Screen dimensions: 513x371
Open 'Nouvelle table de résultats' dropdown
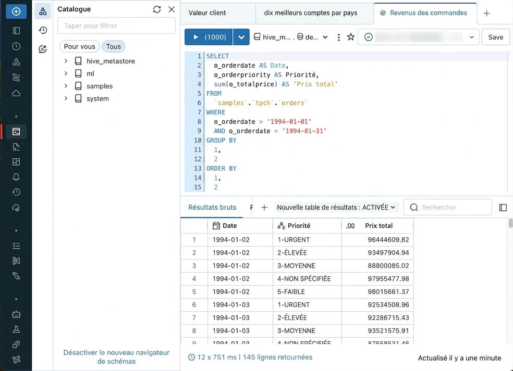point(336,208)
